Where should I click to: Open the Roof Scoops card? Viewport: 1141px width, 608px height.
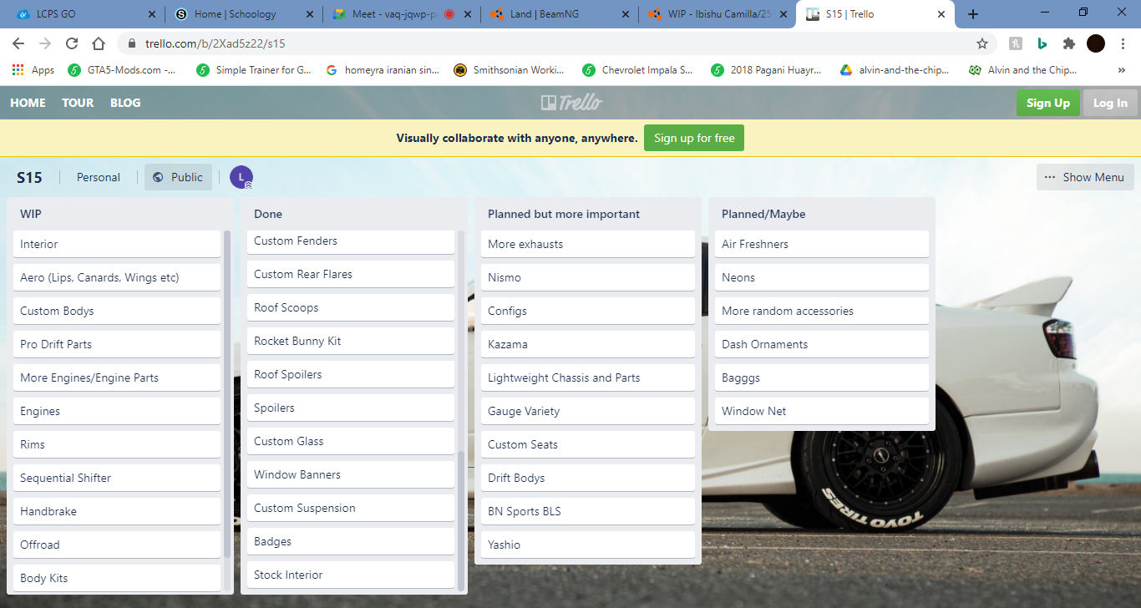[x=351, y=307]
